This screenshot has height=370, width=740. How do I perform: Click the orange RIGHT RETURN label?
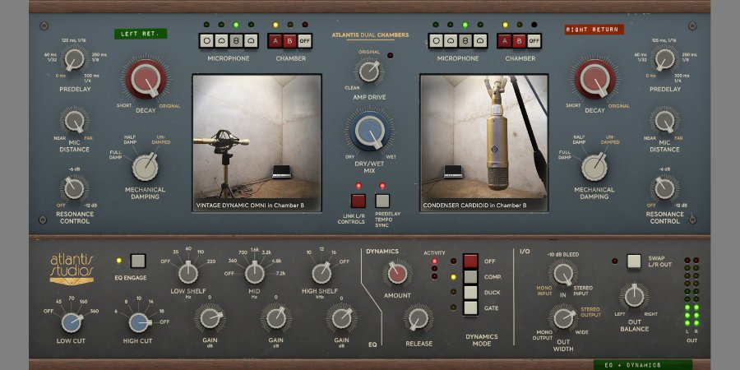coord(594,30)
